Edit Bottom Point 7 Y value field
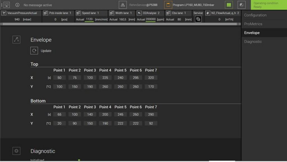This screenshot has width=287, height=162. [151, 123]
